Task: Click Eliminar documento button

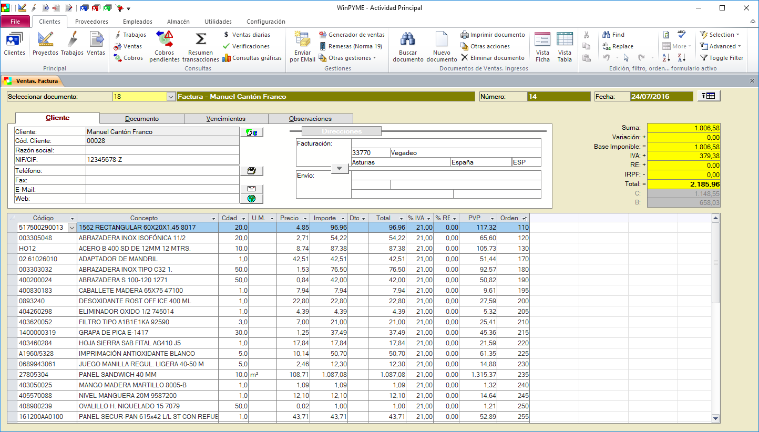Action: [493, 58]
